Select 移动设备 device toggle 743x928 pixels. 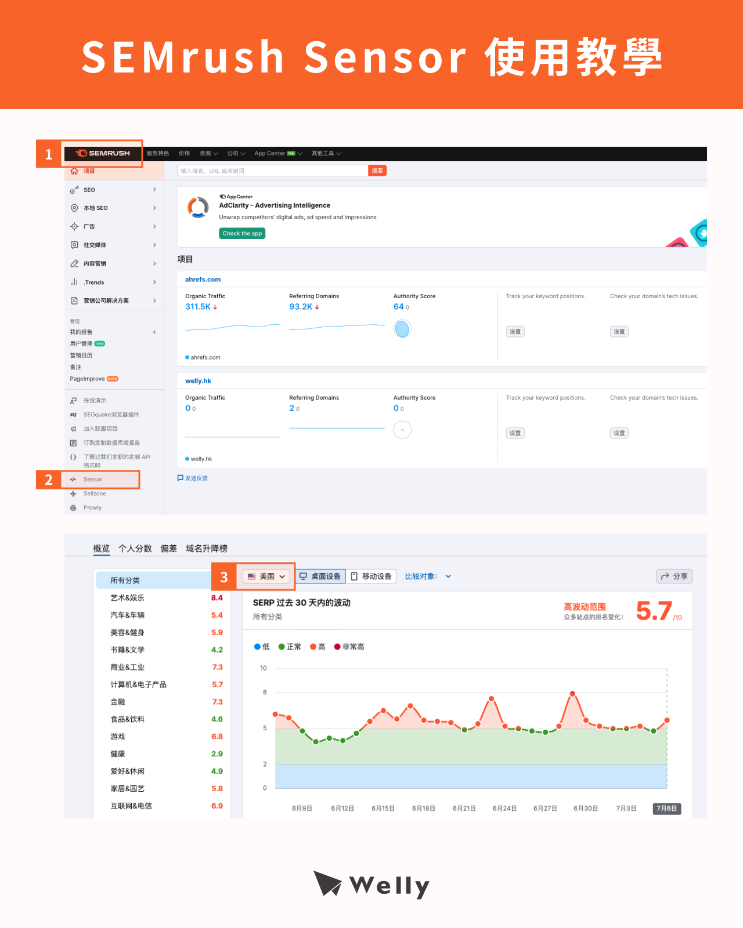click(x=371, y=577)
